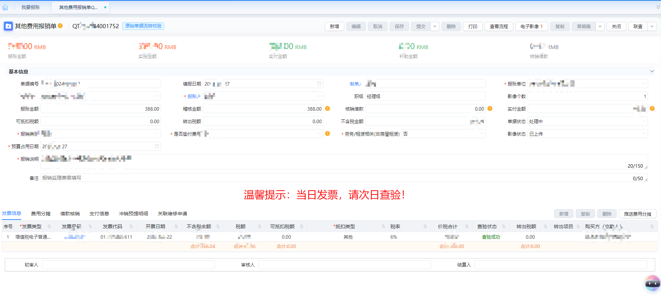This screenshot has height=295, width=661.
Task: Click the blue 制单人 label link
Action: tap(355, 84)
